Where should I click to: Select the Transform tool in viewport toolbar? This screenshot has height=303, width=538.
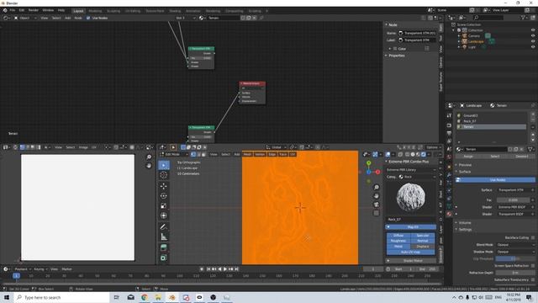[x=164, y=215]
